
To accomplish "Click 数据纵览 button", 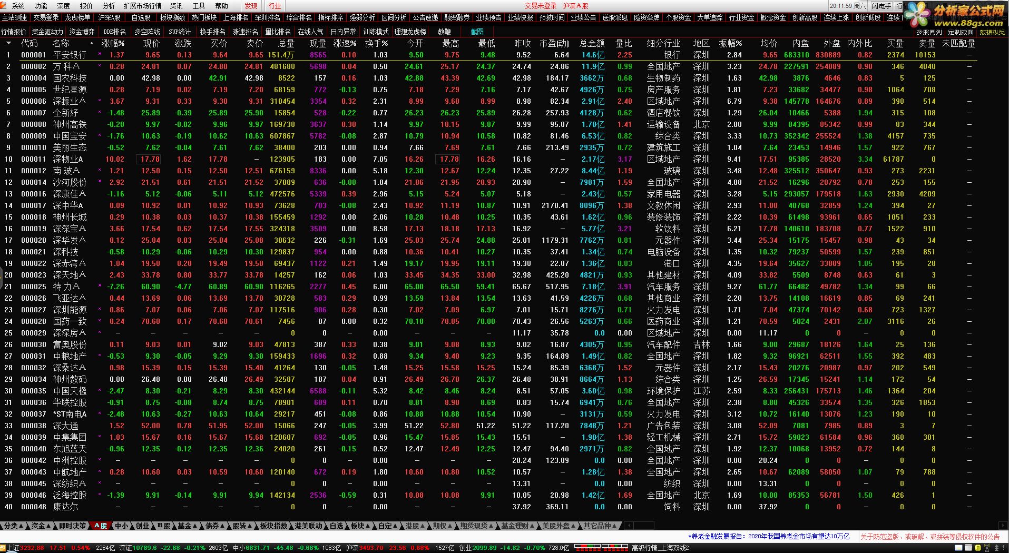I will pyautogui.click(x=992, y=32).
